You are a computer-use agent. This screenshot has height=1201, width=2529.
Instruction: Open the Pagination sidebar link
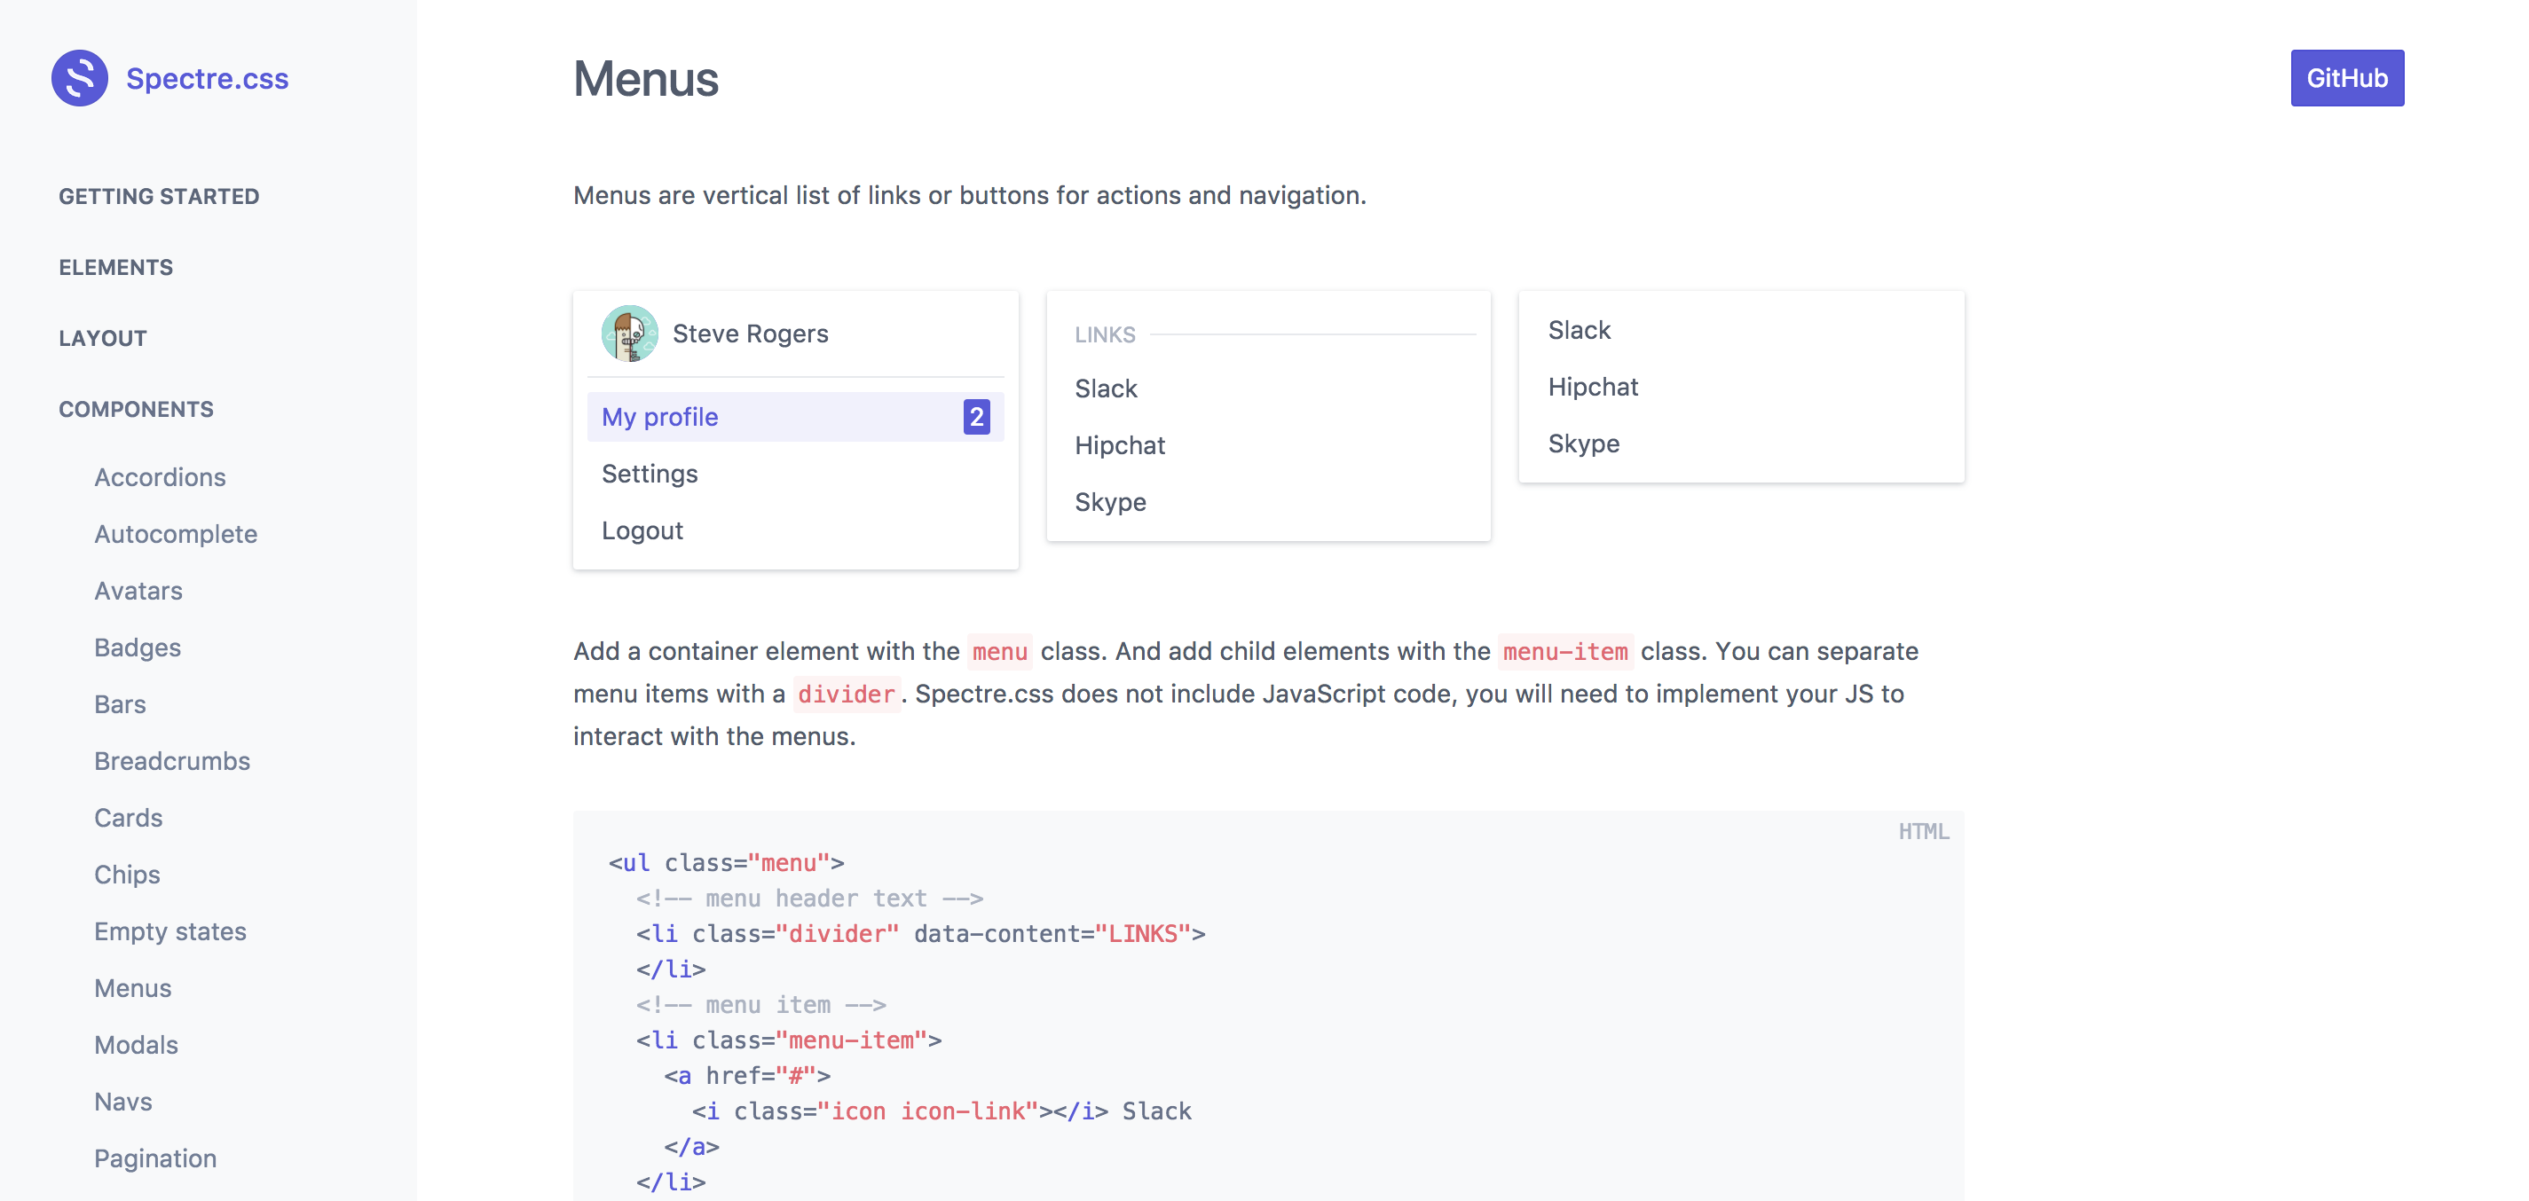point(155,1158)
